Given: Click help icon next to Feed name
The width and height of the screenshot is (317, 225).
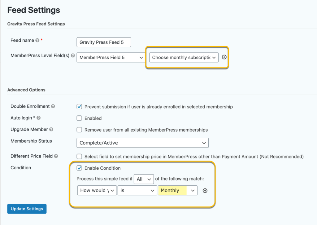Looking at the screenshot, I should click(x=37, y=40).
